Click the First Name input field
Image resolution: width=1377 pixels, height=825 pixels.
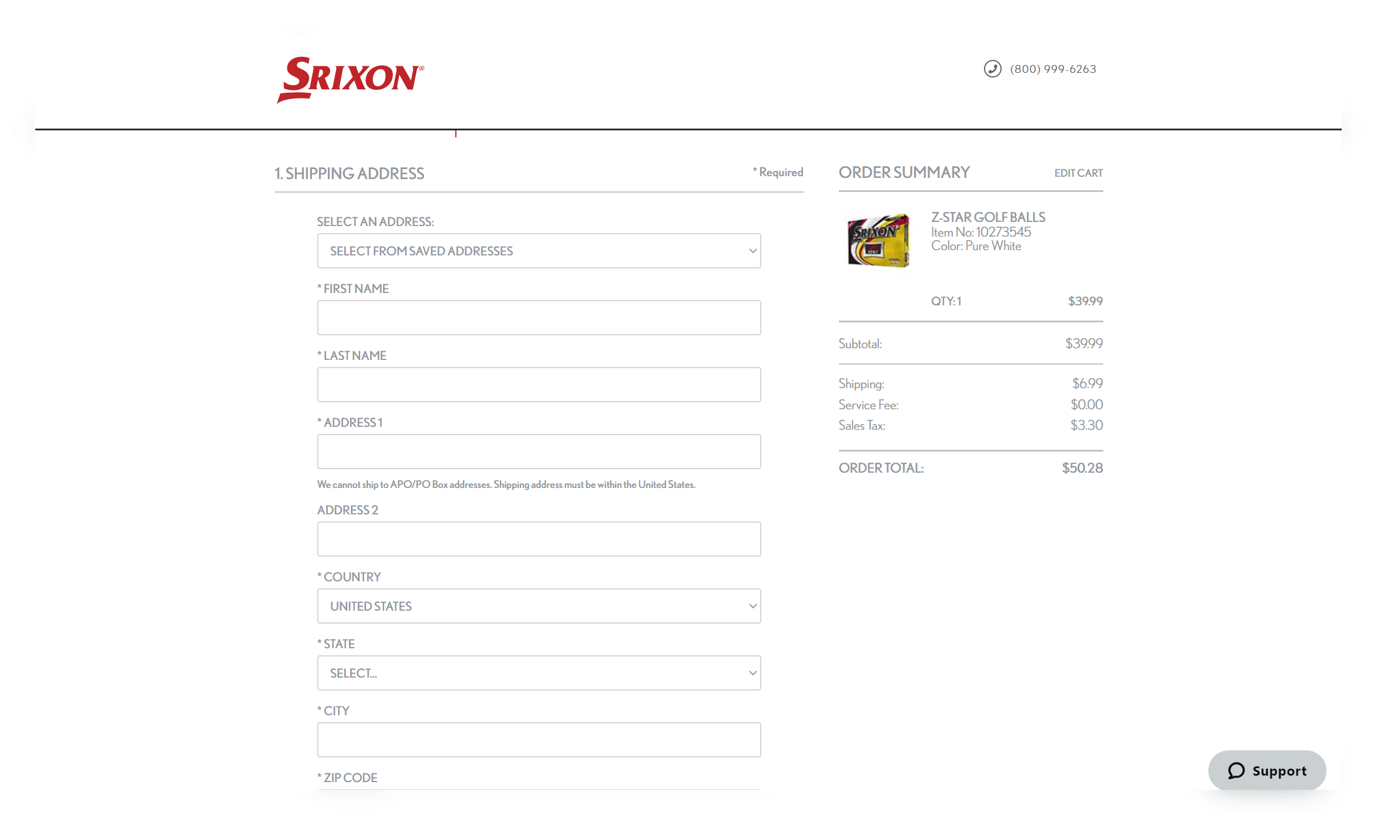(539, 318)
